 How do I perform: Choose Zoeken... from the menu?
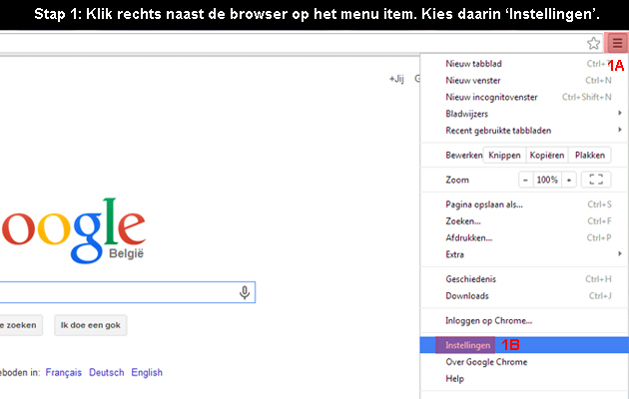(x=524, y=221)
